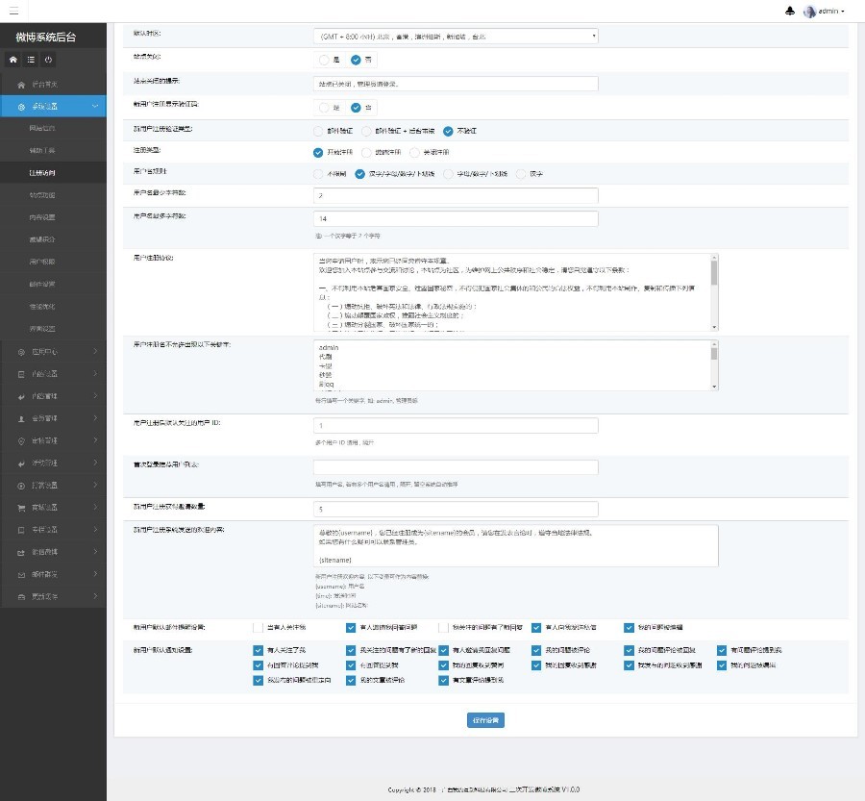Click the home icon in sidebar quick bar
The width and height of the screenshot is (865, 801).
pos(13,60)
